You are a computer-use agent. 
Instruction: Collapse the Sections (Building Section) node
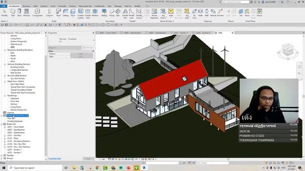(x=5, y=64)
